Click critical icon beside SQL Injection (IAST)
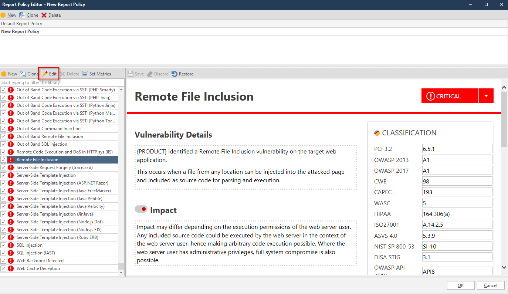 11,253
